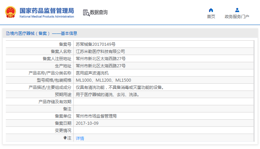The height and width of the screenshot is (149, 260).
Task: Click the 境内医疗器械(备案)基本信息 heading
Action: pyautogui.click(x=43, y=33)
